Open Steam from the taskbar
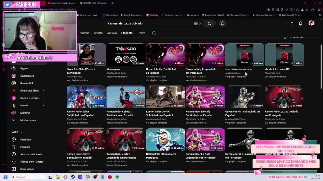Image resolution: width=323 pixels, height=181 pixels. [73, 177]
